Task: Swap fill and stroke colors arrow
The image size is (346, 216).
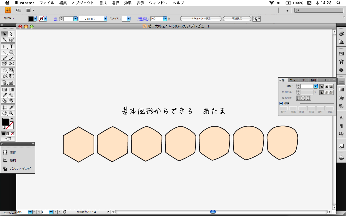Action: point(12,119)
